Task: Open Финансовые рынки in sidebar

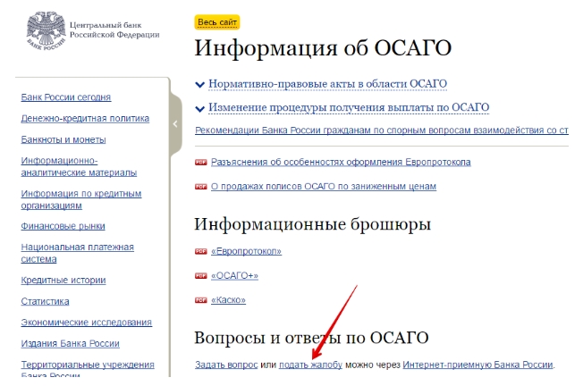Action: (x=63, y=226)
